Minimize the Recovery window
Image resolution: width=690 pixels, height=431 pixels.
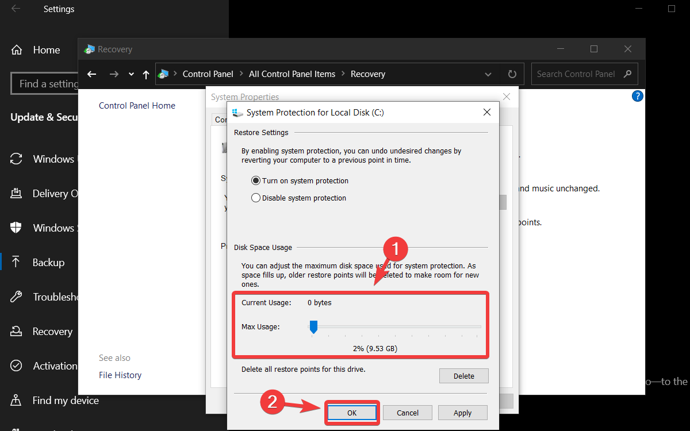(561, 49)
